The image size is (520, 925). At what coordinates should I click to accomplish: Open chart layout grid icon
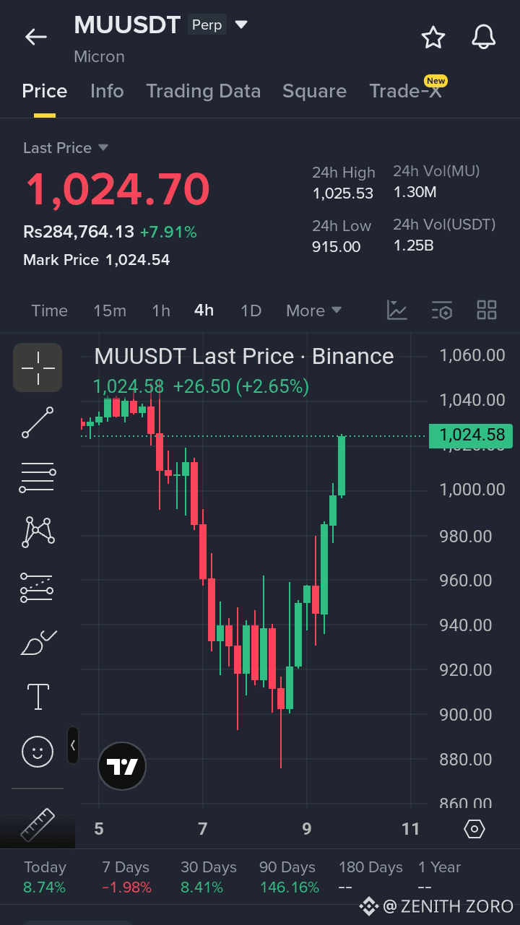(x=487, y=310)
